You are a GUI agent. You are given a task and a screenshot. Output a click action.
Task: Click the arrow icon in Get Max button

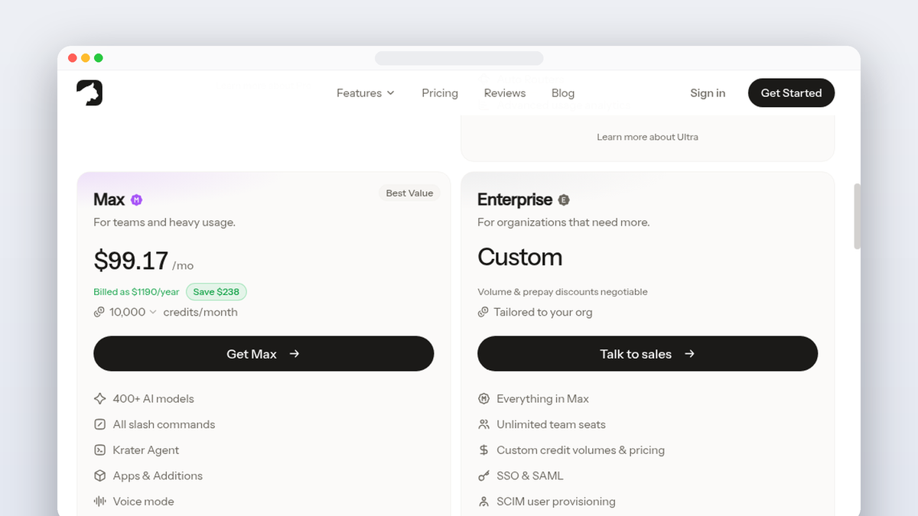pos(295,354)
